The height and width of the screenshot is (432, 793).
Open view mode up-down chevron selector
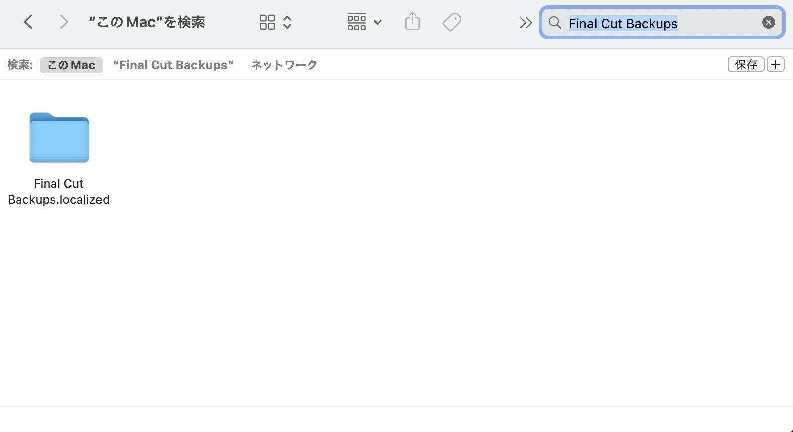click(287, 22)
